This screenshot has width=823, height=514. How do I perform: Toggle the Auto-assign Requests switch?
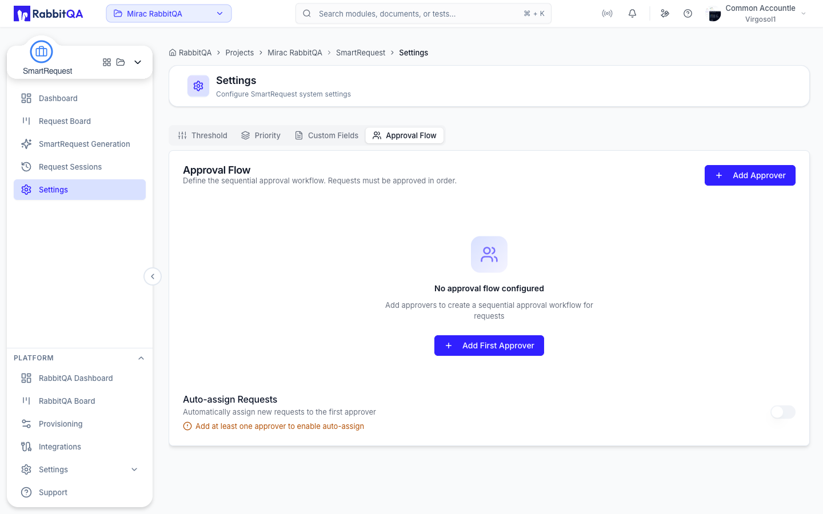click(783, 412)
